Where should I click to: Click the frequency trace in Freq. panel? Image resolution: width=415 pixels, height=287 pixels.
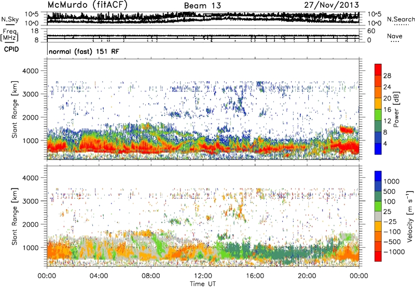pos(203,36)
